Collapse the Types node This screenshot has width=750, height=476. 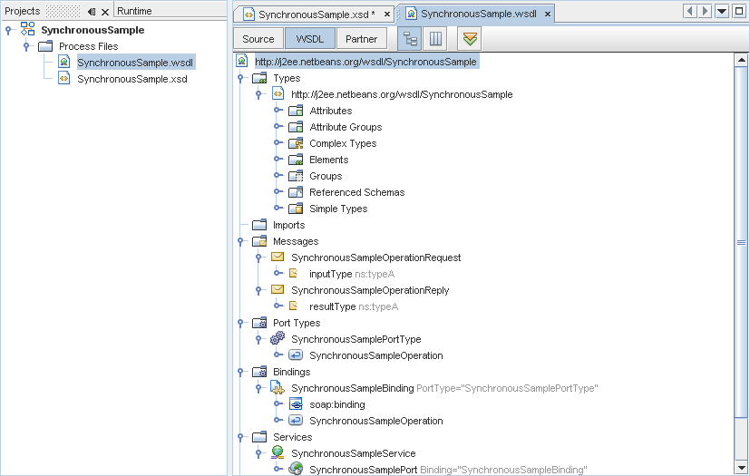[x=240, y=79]
